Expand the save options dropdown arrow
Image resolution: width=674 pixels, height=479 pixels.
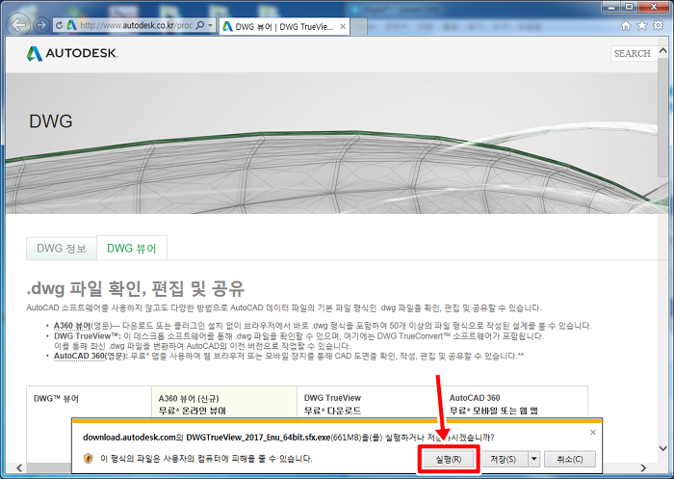click(x=533, y=459)
